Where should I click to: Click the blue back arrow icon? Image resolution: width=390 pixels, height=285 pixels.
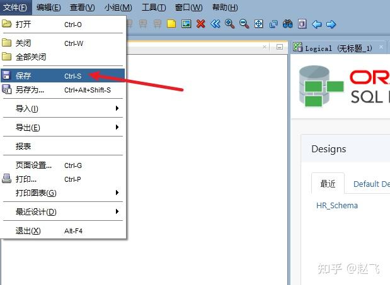[x=316, y=25]
